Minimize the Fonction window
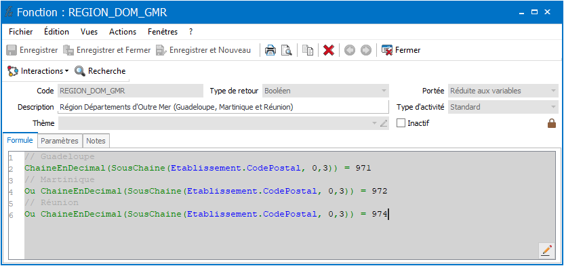The height and width of the screenshot is (266, 564). [521, 13]
